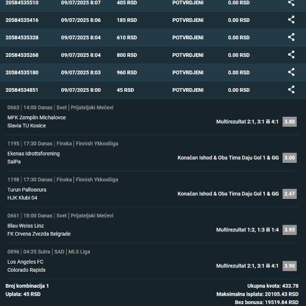Click Konačan Ishod label for Ekenas match
Image resolution: width=306 pixels, height=306 pixels.
228,158
